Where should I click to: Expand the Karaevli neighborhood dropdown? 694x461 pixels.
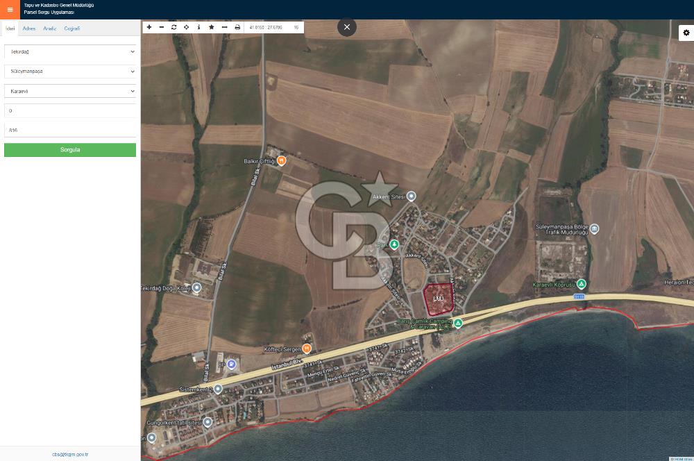[69, 90]
